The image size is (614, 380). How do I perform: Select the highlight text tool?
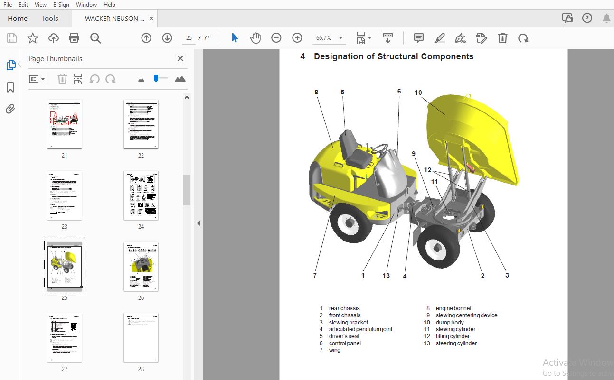[440, 38]
